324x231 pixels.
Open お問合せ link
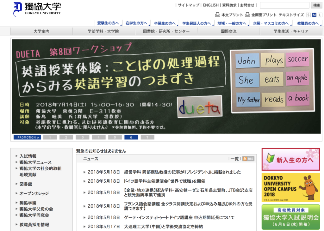[247, 5]
